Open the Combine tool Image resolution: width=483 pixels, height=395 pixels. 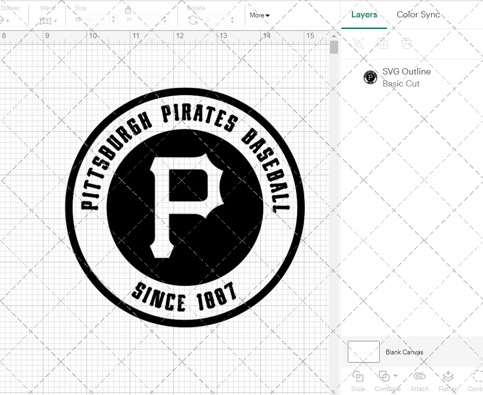coord(384,381)
